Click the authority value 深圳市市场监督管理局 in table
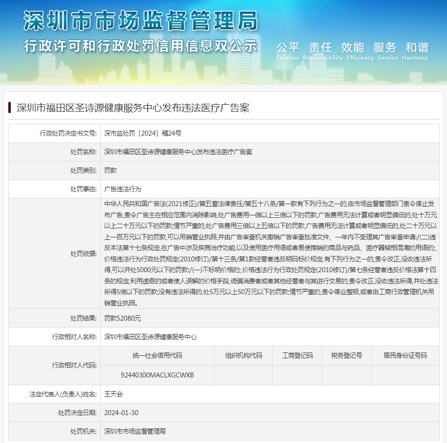447x443 pixels. [135, 431]
